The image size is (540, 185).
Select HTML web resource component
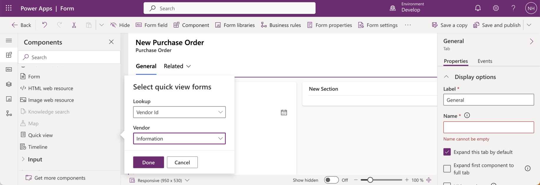pyautogui.click(x=46, y=88)
